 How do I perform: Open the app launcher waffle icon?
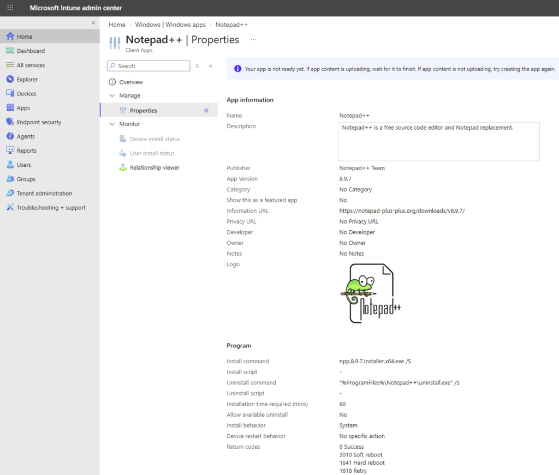(x=10, y=8)
